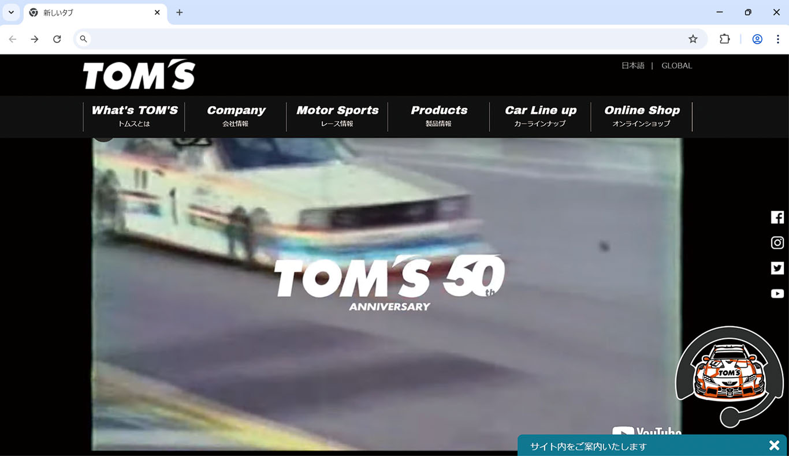Viewport: 789px width, 456px height.
Task: Click the browser back arrow
Action: pyautogui.click(x=13, y=39)
